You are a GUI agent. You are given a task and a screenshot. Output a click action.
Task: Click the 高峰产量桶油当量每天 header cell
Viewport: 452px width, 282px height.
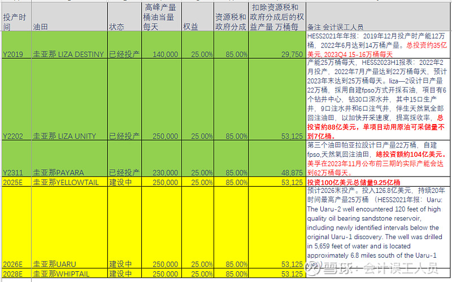pyautogui.click(x=162, y=17)
